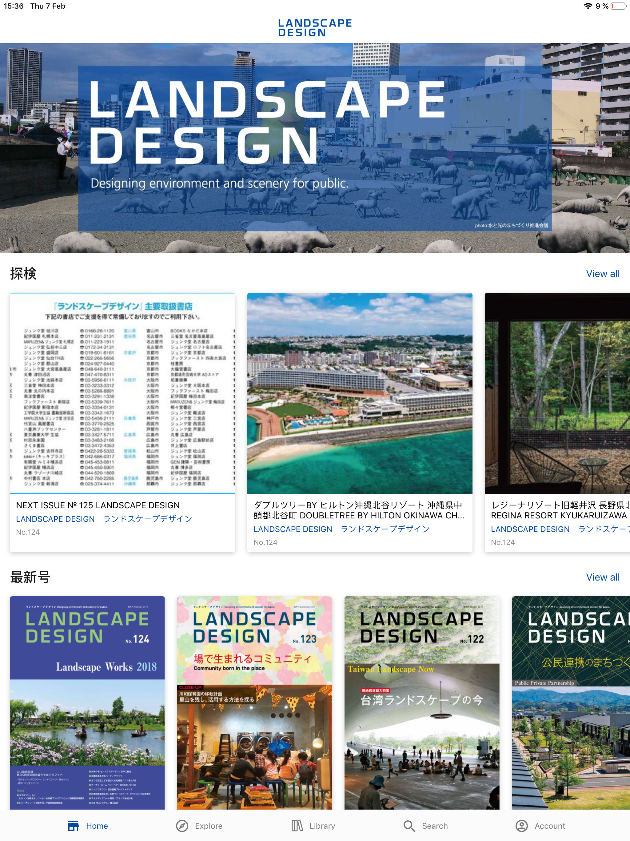Tap the Home tab icon
Image resolution: width=630 pixels, height=841 pixels.
click(73, 826)
